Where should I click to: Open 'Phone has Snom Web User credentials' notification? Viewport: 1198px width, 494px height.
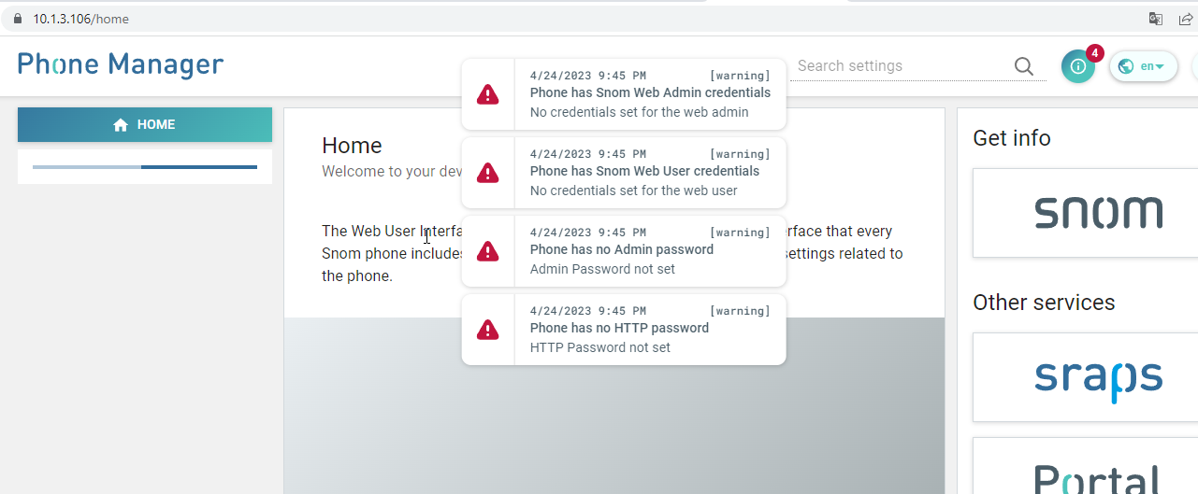tap(624, 172)
